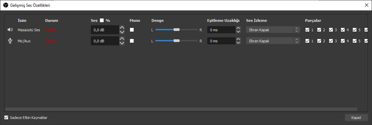Increase sync offset for Masaüstü Ses

tap(238, 28)
